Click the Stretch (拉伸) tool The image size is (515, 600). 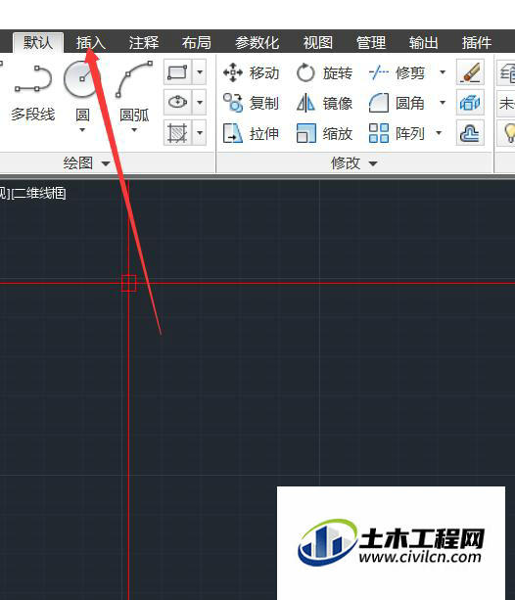[x=252, y=133]
